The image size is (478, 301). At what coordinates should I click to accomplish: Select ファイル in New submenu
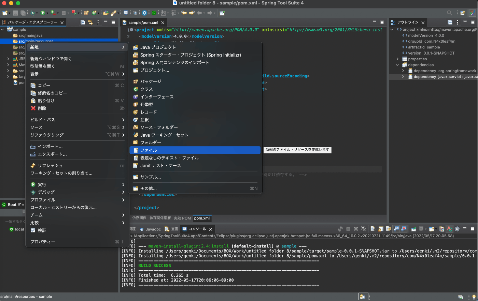pyautogui.click(x=195, y=150)
